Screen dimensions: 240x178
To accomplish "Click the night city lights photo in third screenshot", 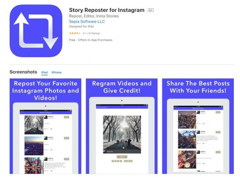I will (187, 120).
